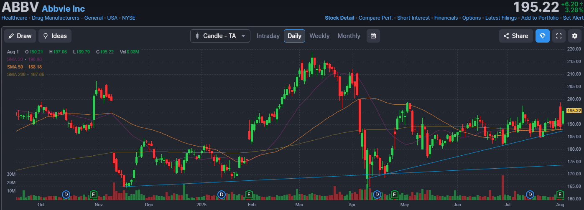This screenshot has width=584, height=210.
Task: Click the ABBV ticker symbol
Action: coord(20,7)
